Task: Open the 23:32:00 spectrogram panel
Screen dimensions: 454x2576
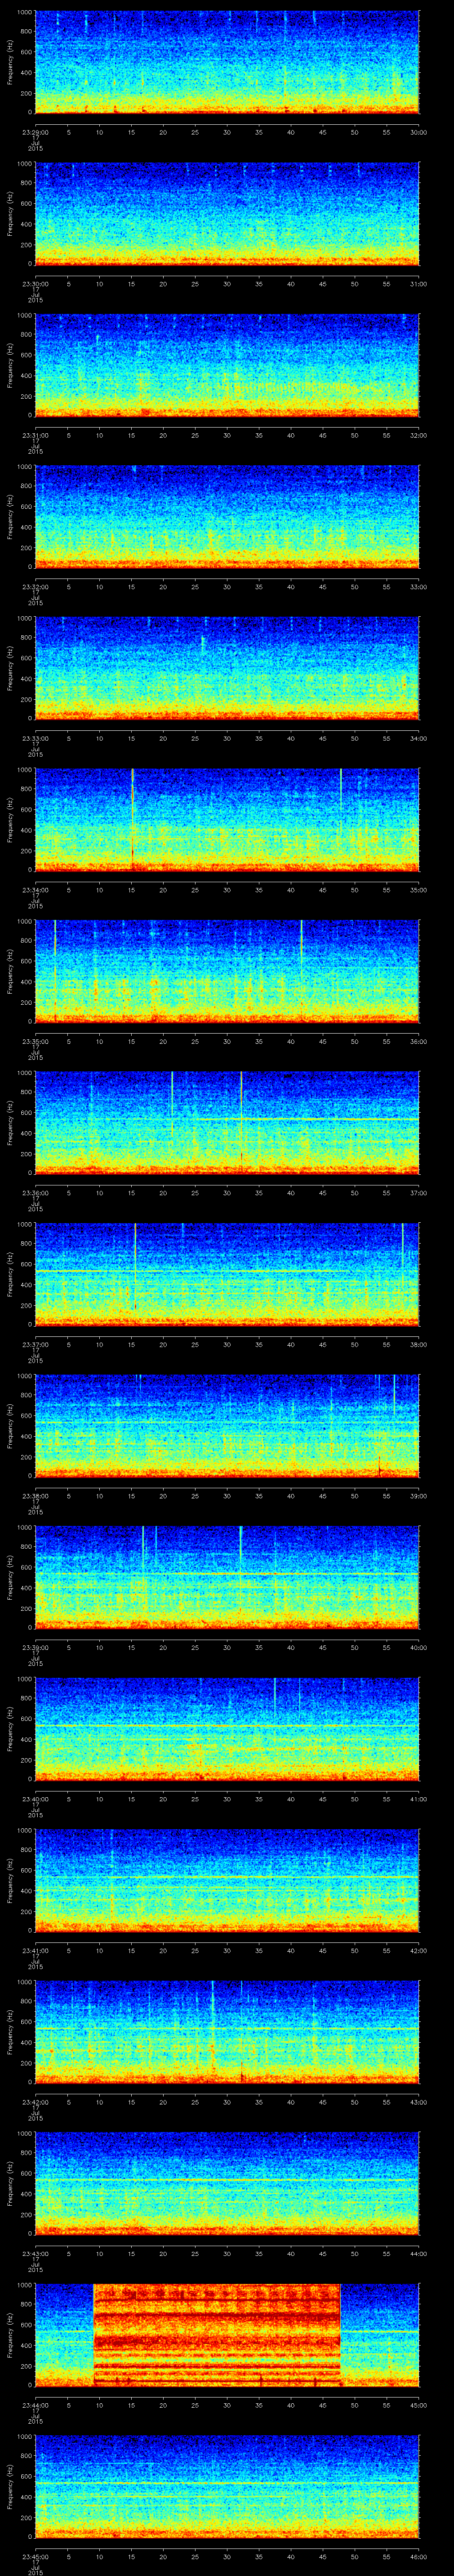Action: click(x=227, y=517)
